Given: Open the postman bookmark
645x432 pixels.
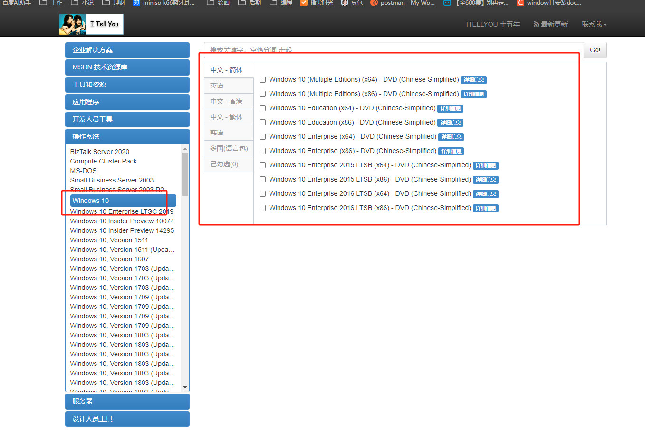Looking at the screenshot, I should 403,3.
